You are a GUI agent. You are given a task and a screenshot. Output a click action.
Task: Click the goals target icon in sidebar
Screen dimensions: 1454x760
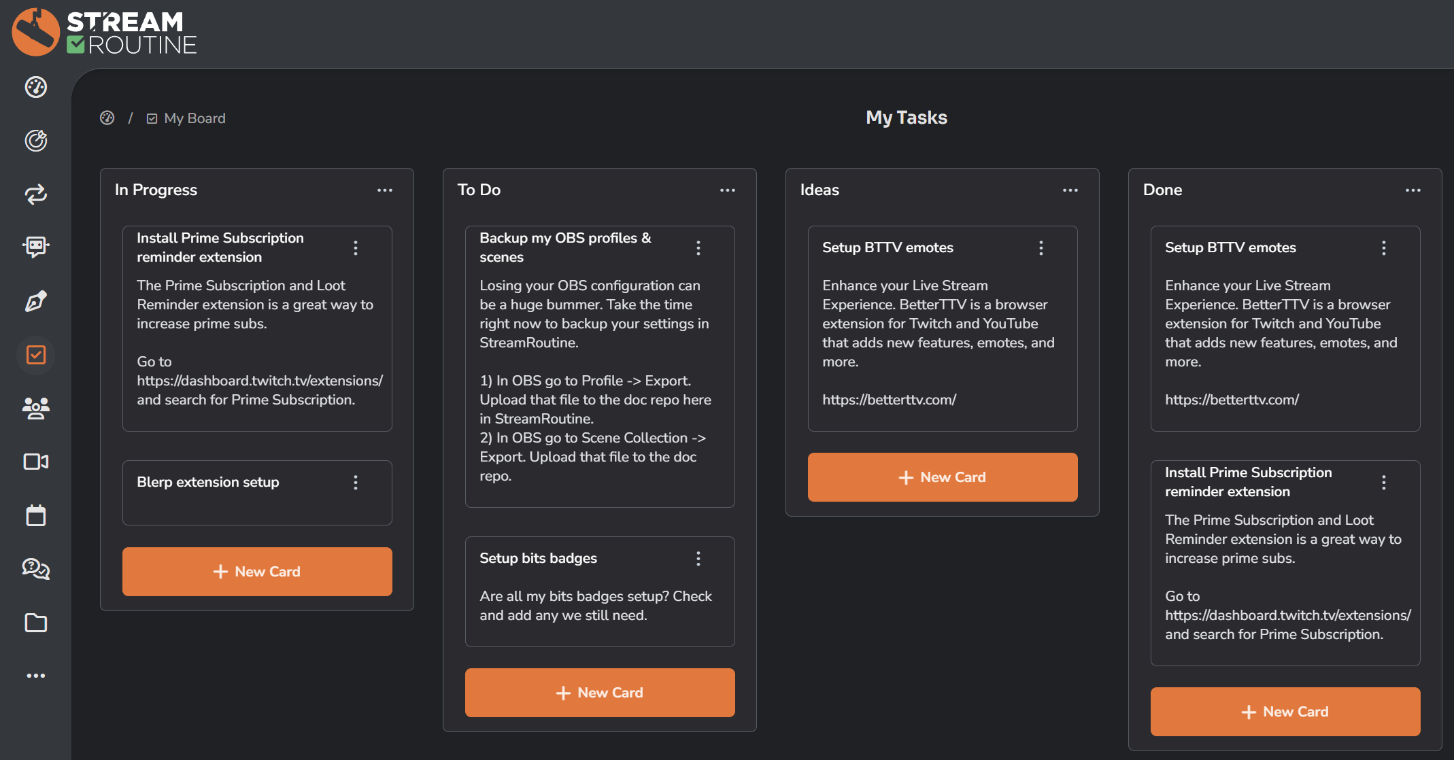(36, 141)
